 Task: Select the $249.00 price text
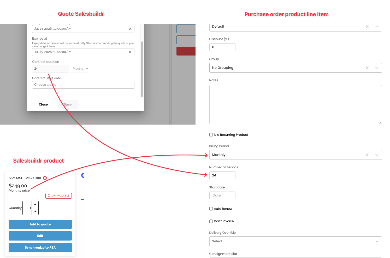(x=18, y=186)
